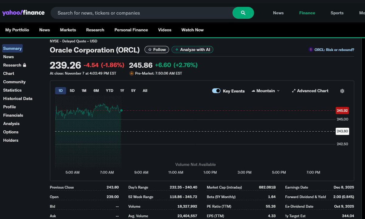Open the Mountain chart type dropdown
The width and height of the screenshot is (365, 219).
[266, 91]
